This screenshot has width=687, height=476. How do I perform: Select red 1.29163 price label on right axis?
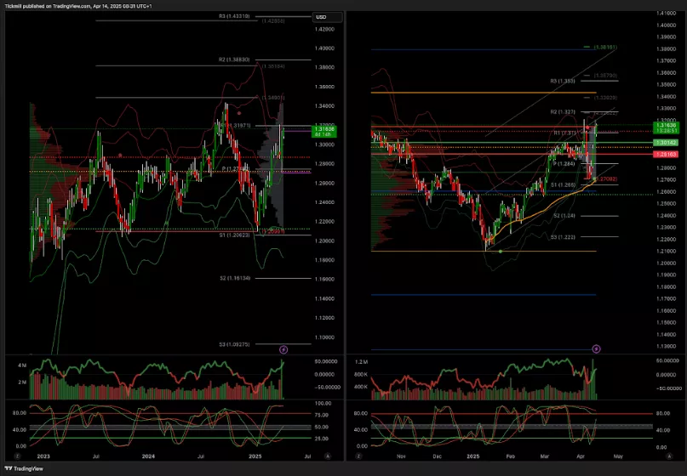tap(664, 155)
